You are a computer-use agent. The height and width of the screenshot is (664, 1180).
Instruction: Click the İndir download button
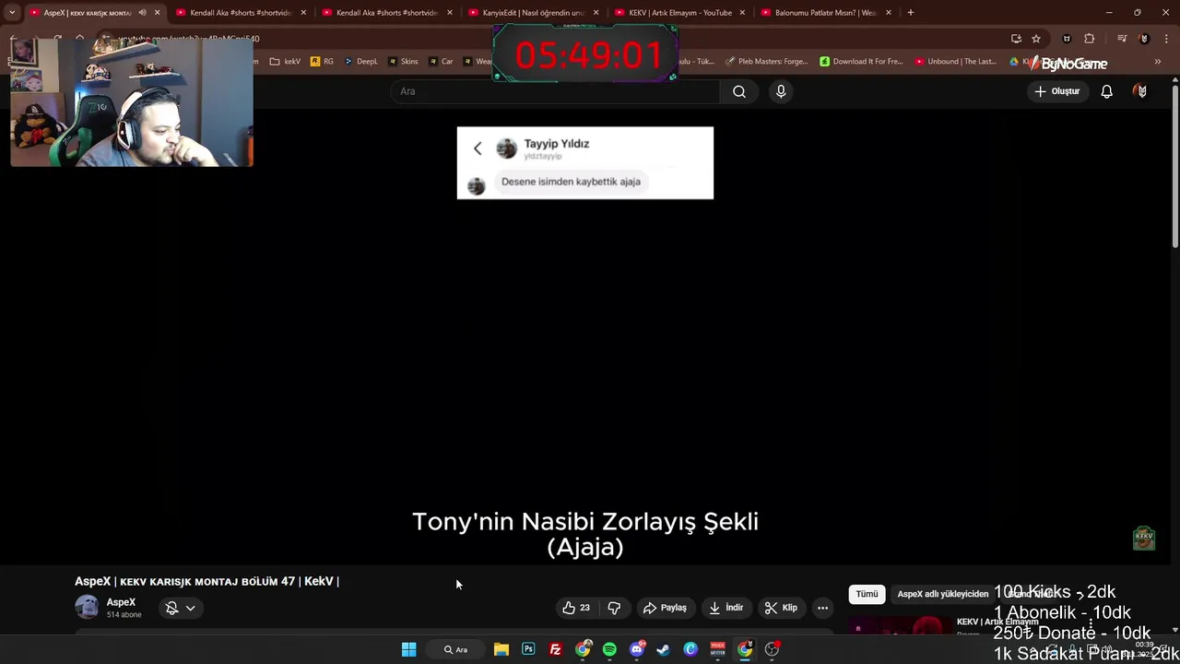point(726,608)
